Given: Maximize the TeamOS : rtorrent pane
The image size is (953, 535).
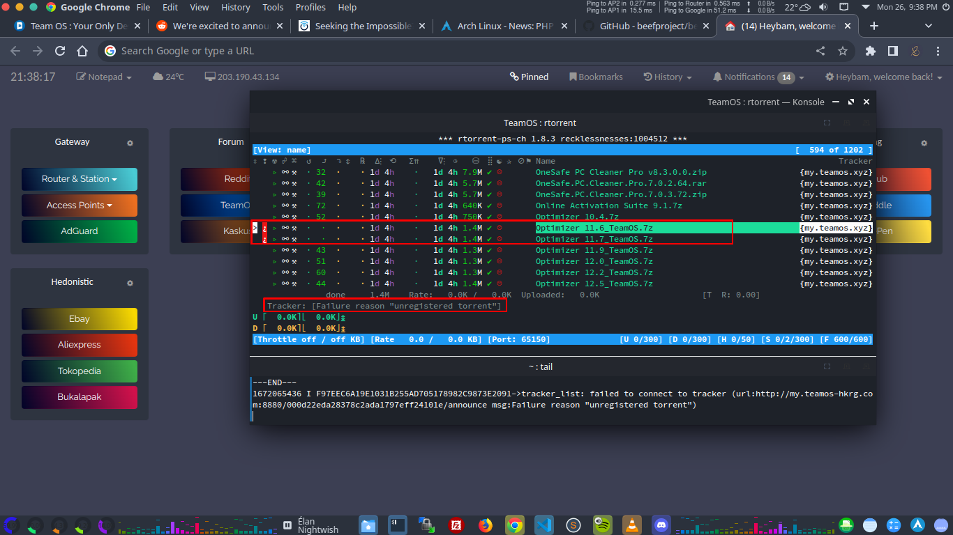Looking at the screenshot, I should click(x=827, y=123).
